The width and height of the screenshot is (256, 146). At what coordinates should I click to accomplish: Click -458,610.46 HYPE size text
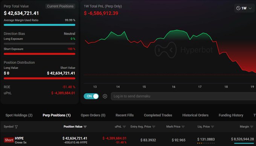pos(75,142)
